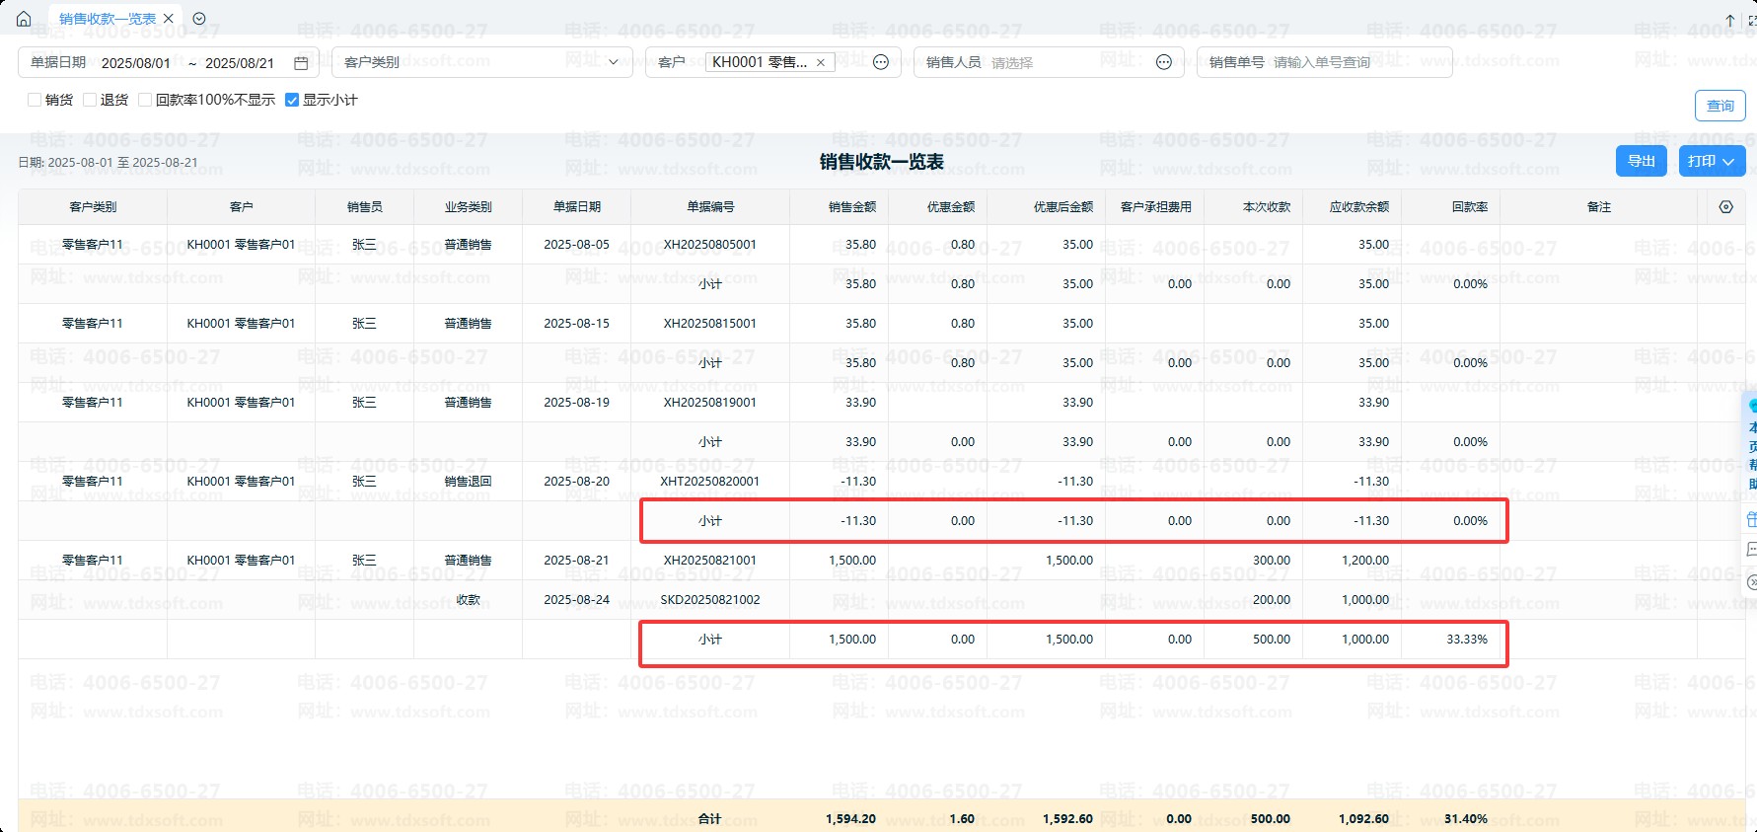Enable the 销货 checkbox
The height and width of the screenshot is (832, 1757).
coord(35,100)
